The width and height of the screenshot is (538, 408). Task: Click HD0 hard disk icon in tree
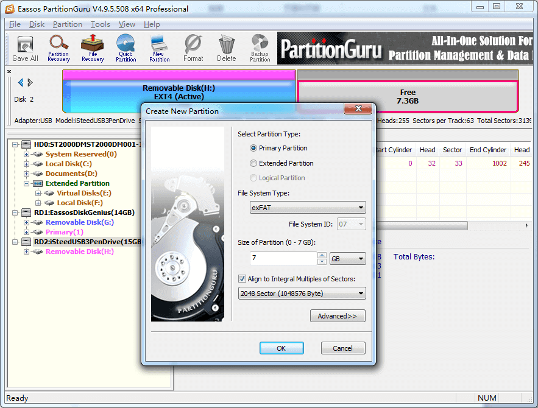26,144
